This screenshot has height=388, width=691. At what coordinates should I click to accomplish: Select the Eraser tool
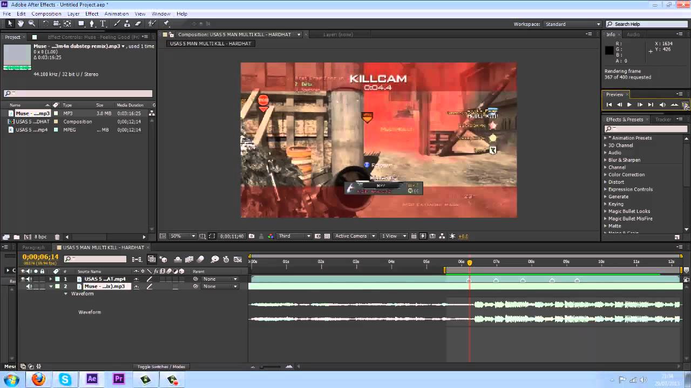click(x=138, y=24)
